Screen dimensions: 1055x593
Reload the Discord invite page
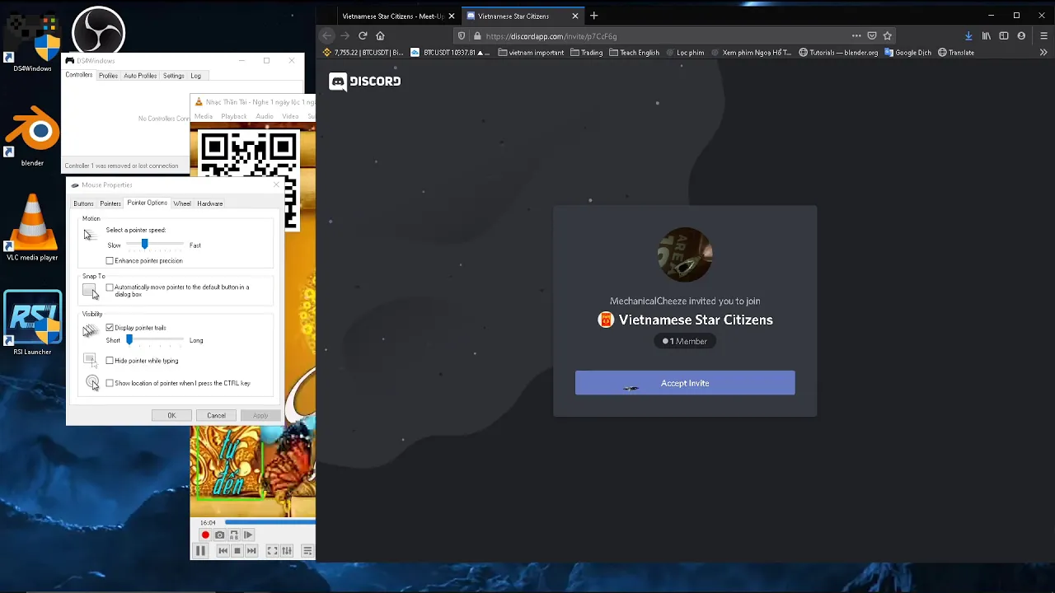(x=363, y=36)
